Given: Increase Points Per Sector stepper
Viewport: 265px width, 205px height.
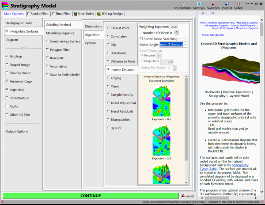Looking at the screenshot, I should [175, 66].
